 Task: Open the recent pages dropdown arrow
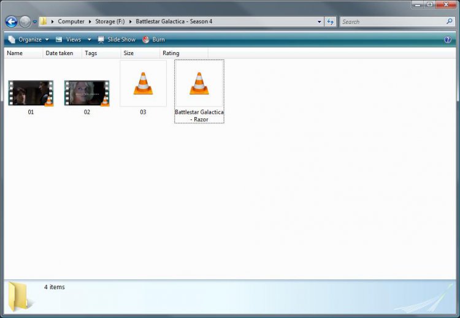pyautogui.click(x=34, y=22)
